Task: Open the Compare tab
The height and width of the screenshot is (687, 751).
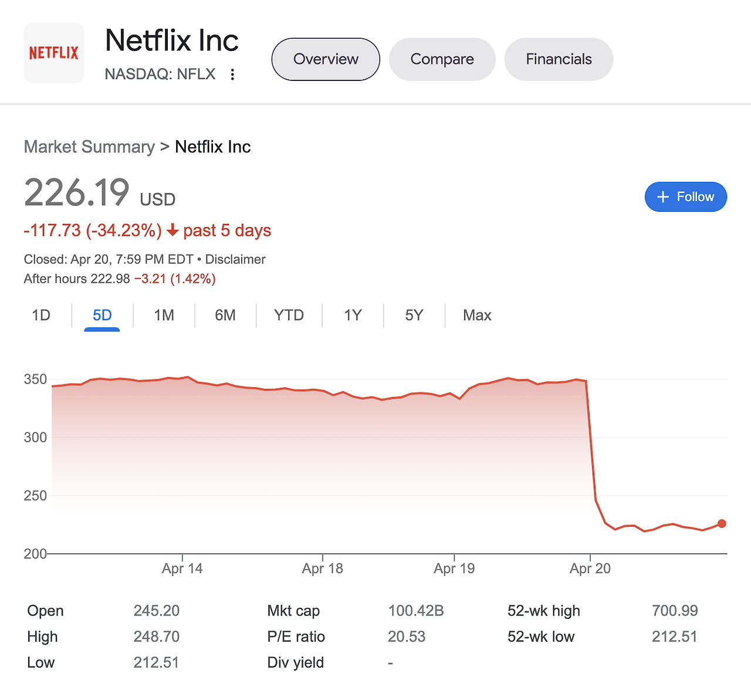Action: [x=442, y=59]
